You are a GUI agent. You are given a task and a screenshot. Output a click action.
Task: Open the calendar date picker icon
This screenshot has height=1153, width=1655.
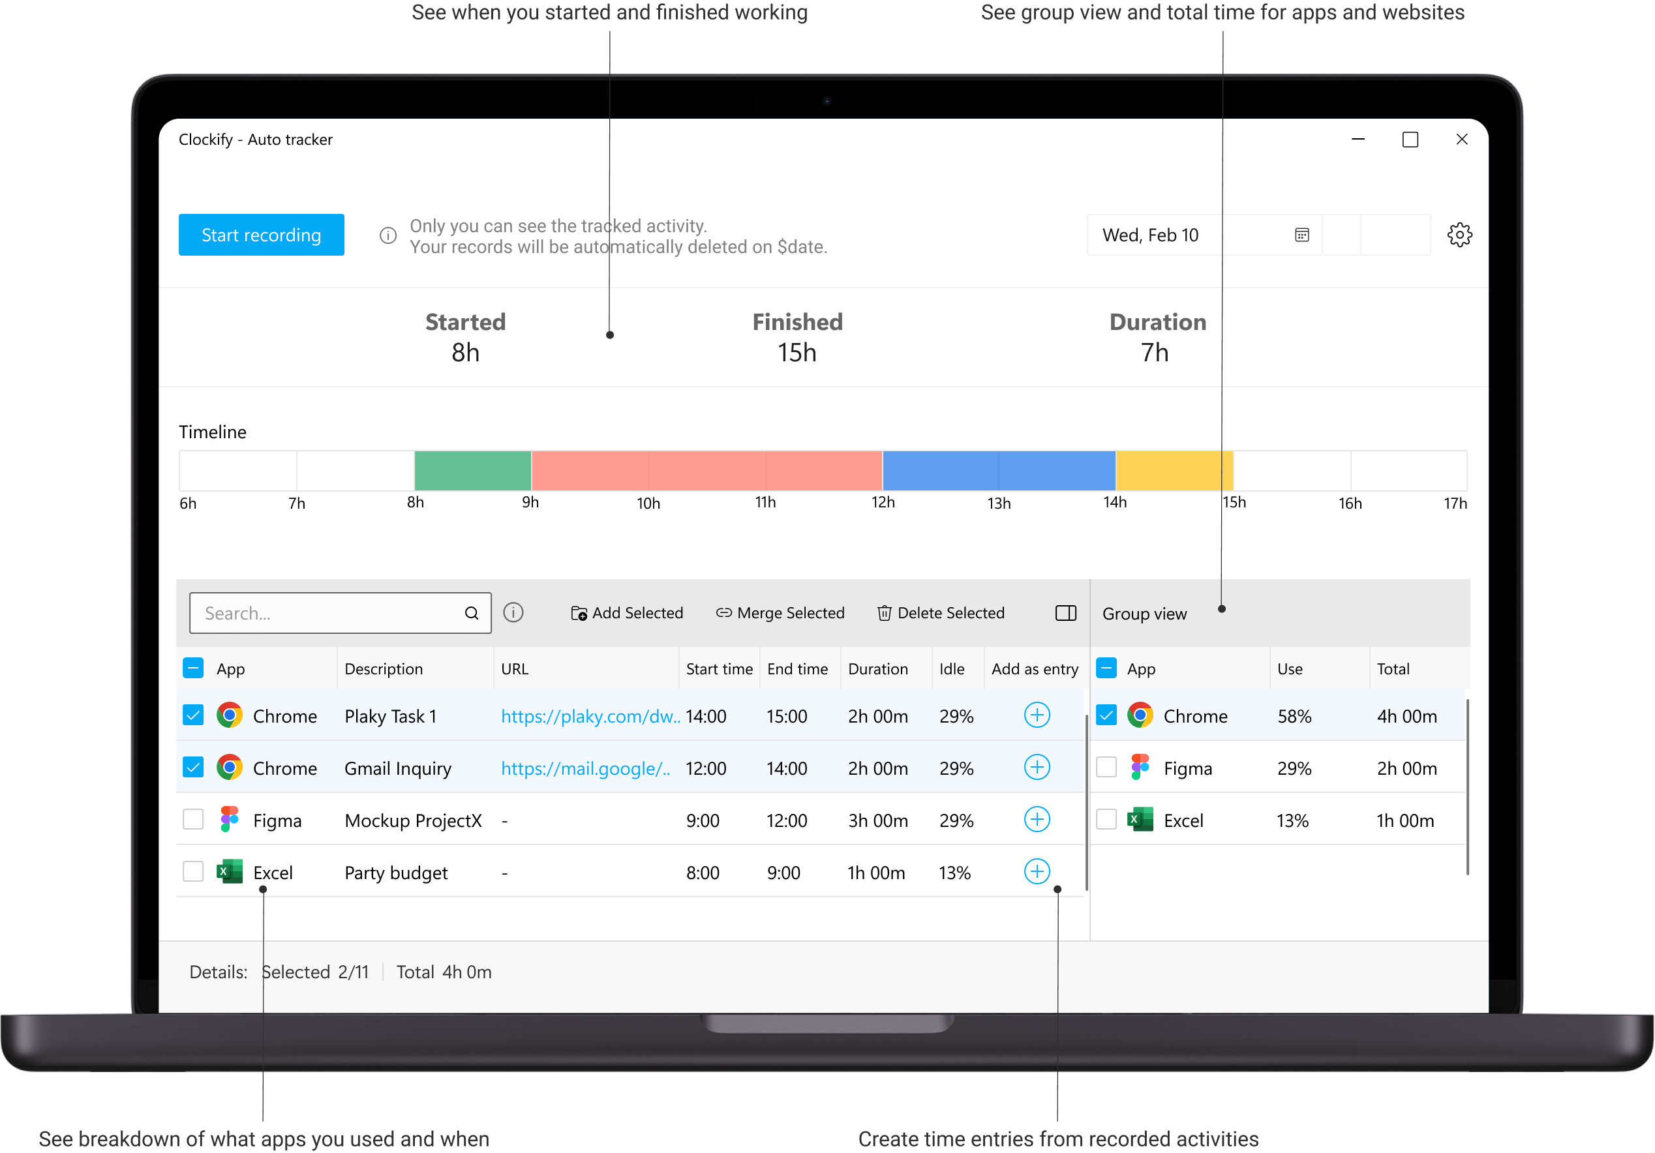[x=1301, y=234]
